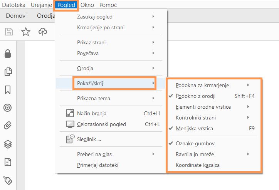
Task: Click the cloud upload icon
Action: pos(42,32)
